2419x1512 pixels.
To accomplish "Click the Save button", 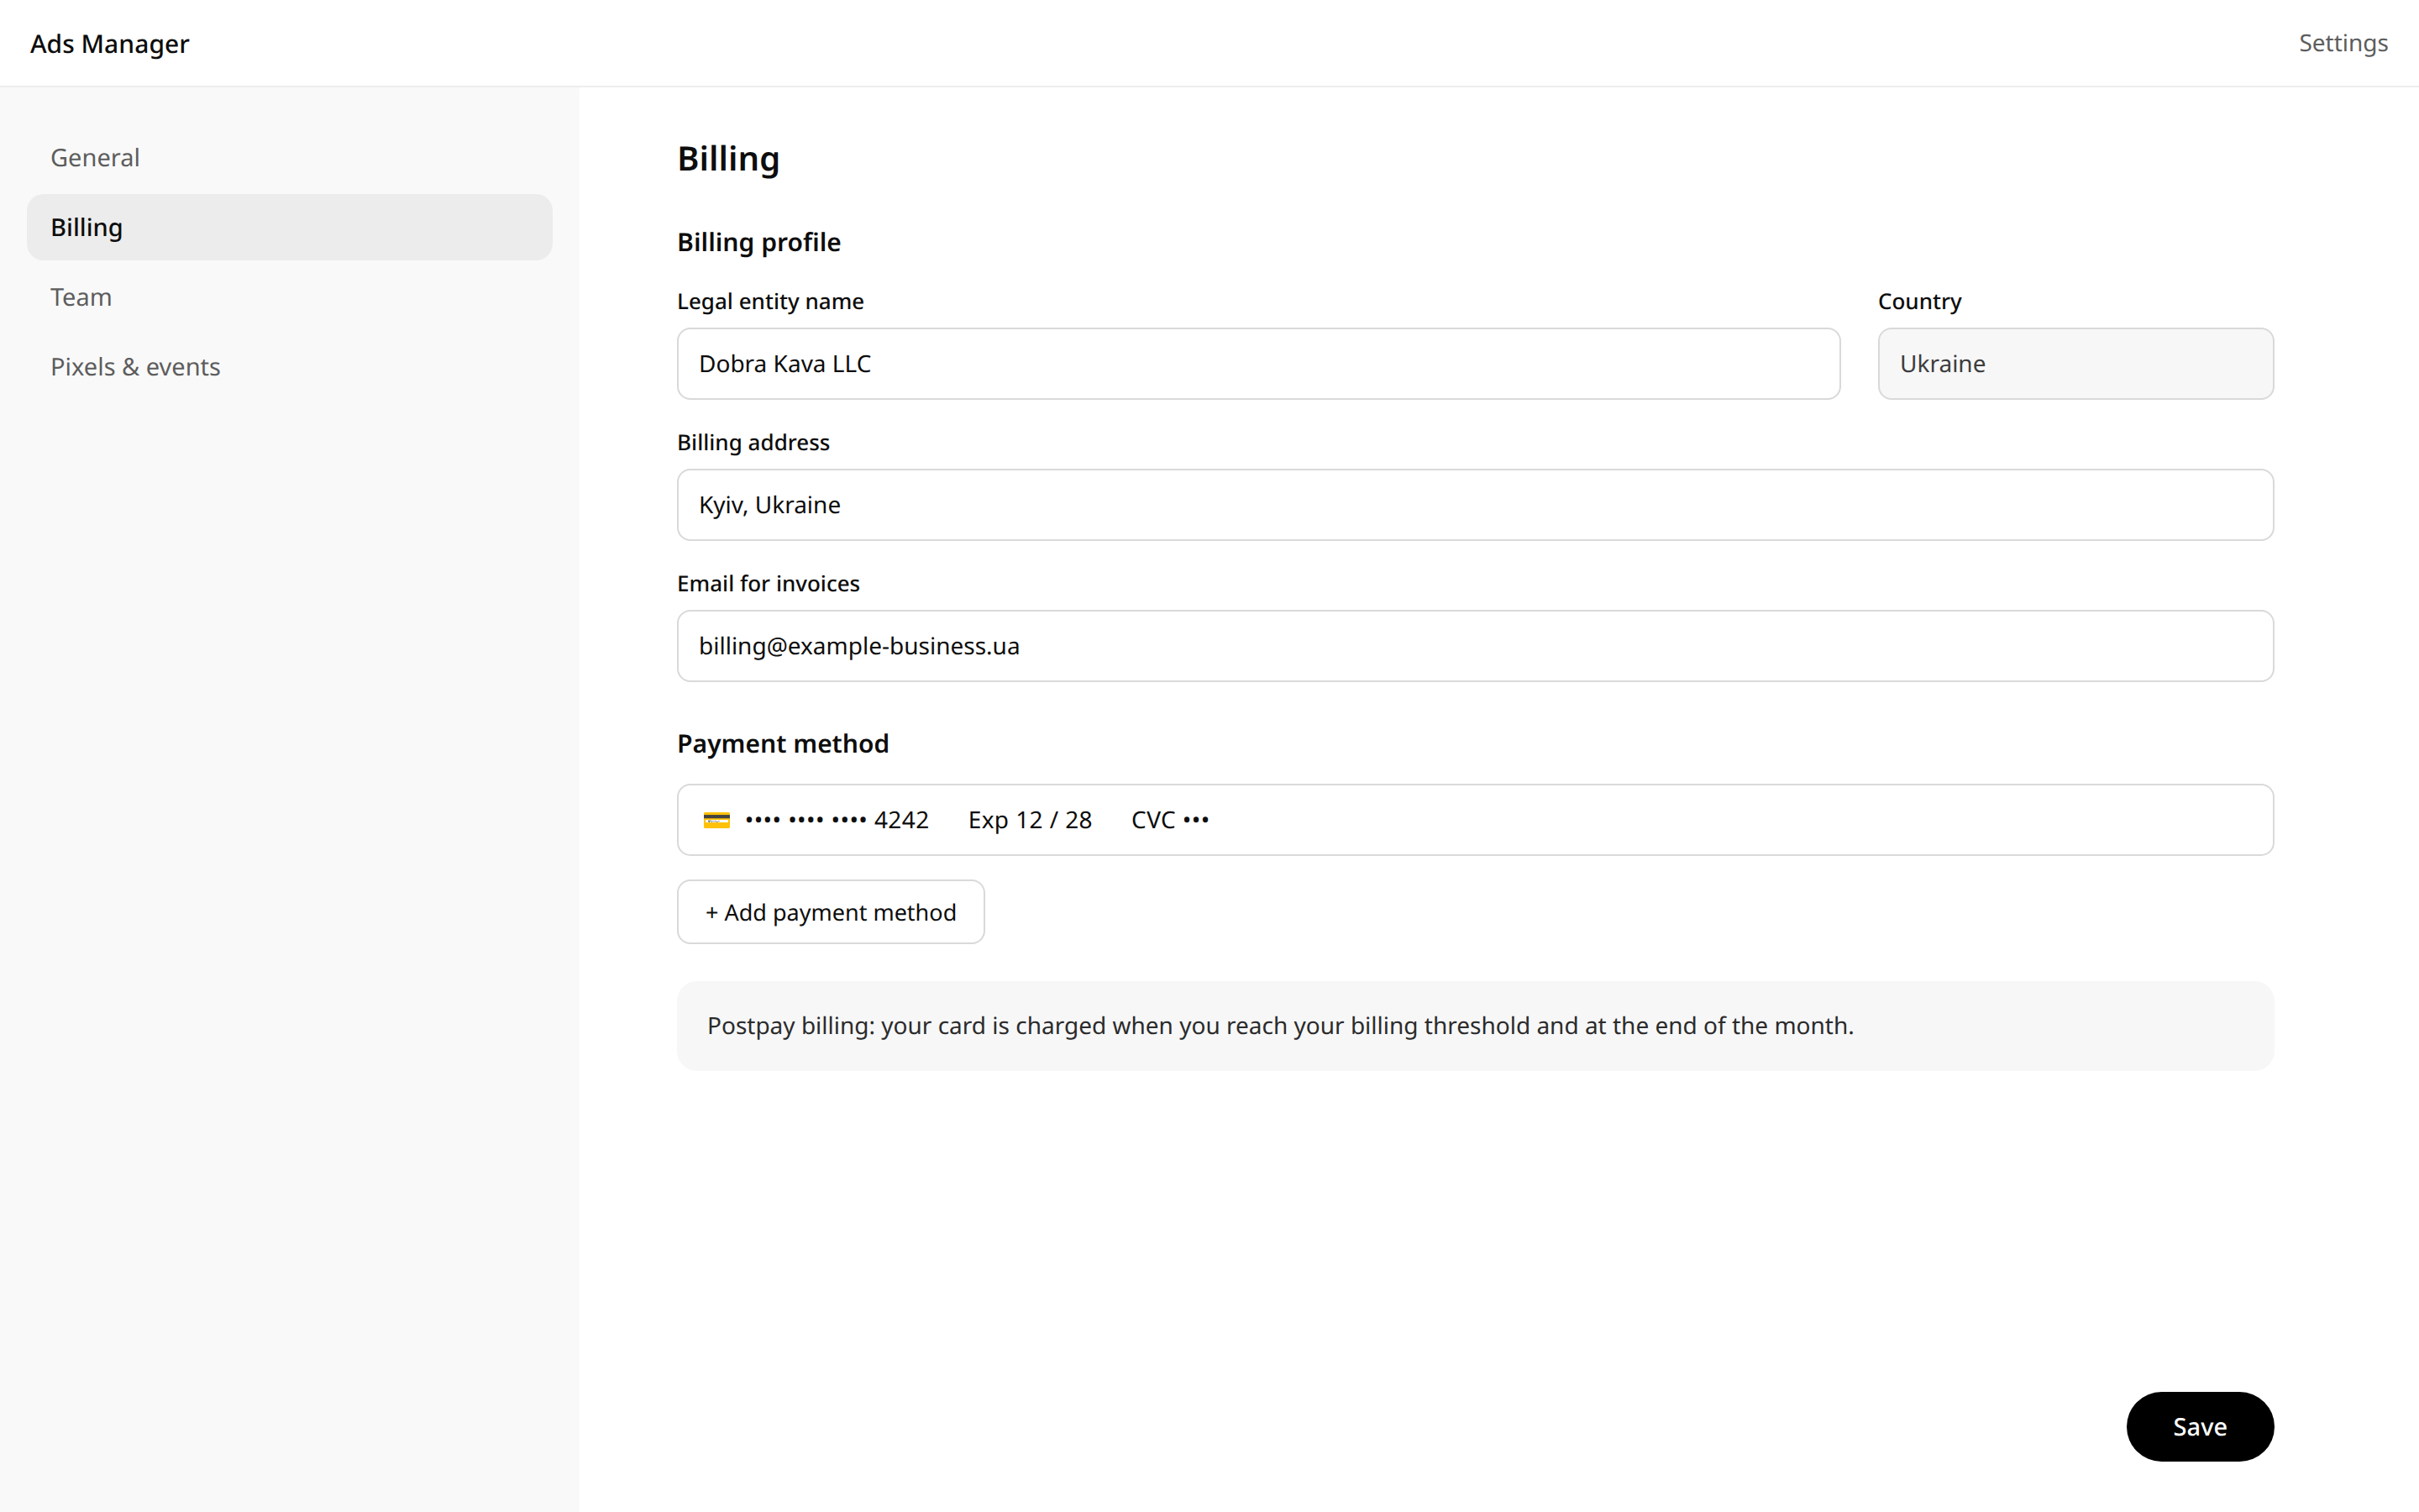I will pos(2199,1426).
